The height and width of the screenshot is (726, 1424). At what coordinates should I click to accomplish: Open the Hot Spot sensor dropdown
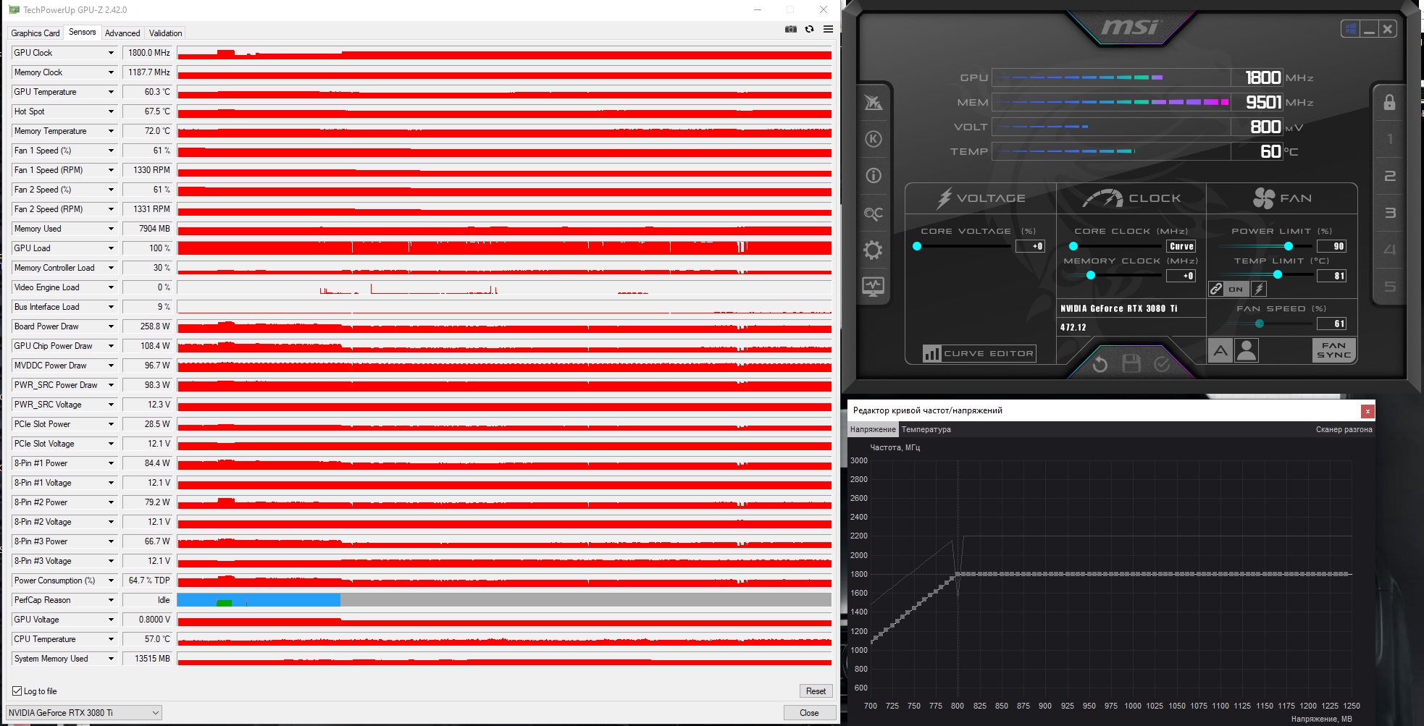(x=111, y=111)
